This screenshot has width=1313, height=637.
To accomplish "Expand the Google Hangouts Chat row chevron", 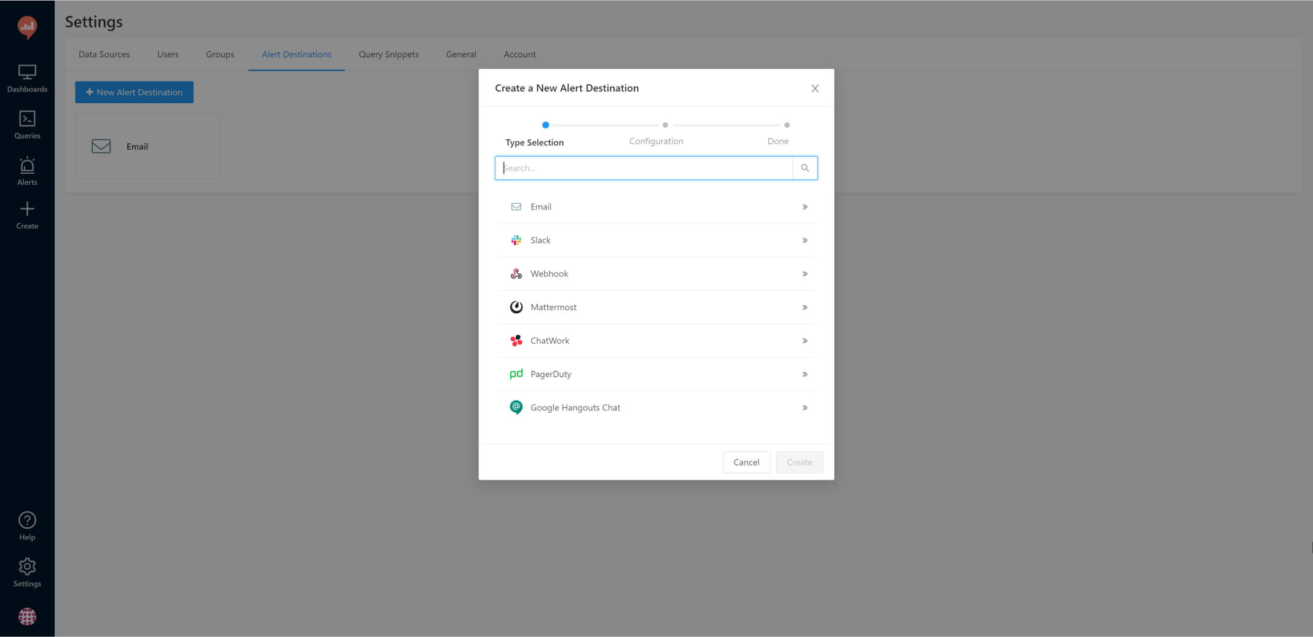I will (x=805, y=408).
